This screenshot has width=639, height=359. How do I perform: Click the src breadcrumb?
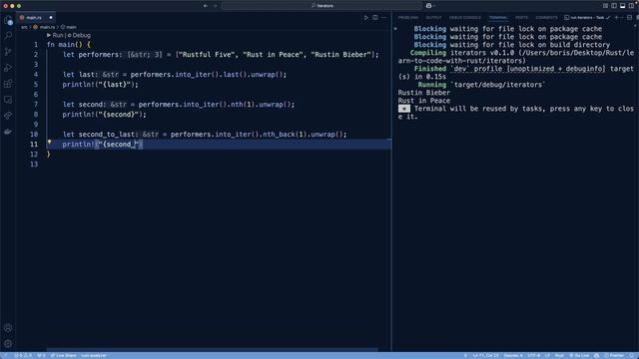pyautogui.click(x=24, y=27)
